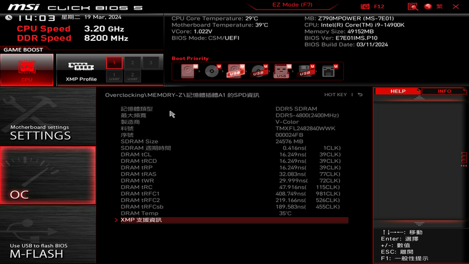The height and width of the screenshot is (264, 469).
Task: Close the BIOS with the X icon
Action: click(456, 6)
